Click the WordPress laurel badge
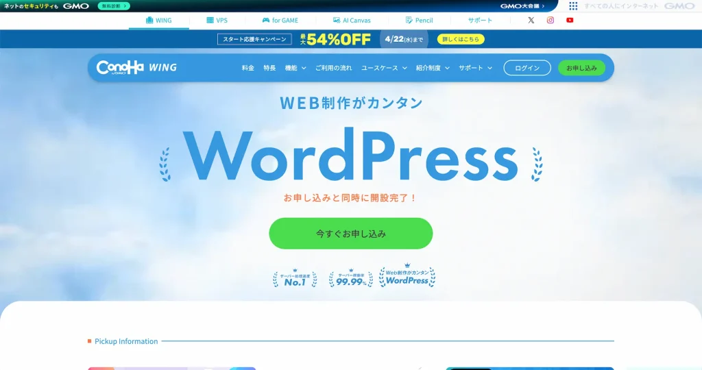The image size is (702, 370). [x=407, y=276]
